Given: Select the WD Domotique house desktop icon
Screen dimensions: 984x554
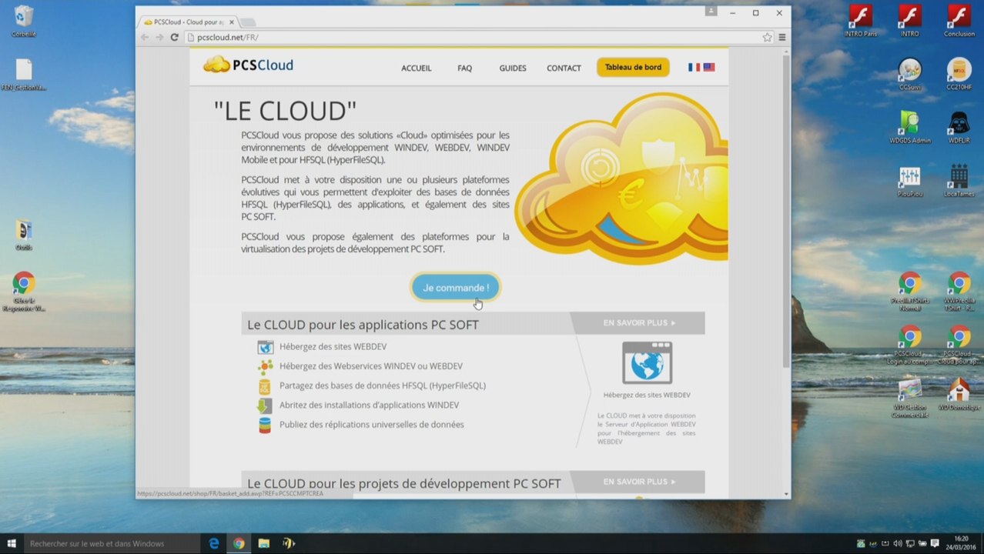Looking at the screenshot, I should [x=959, y=394].
